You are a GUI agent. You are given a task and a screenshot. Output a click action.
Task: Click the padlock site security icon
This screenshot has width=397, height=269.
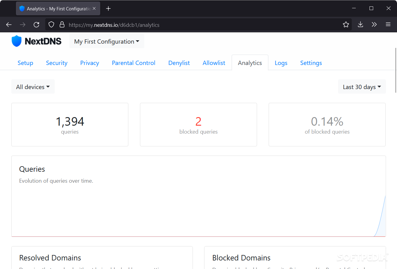point(62,25)
